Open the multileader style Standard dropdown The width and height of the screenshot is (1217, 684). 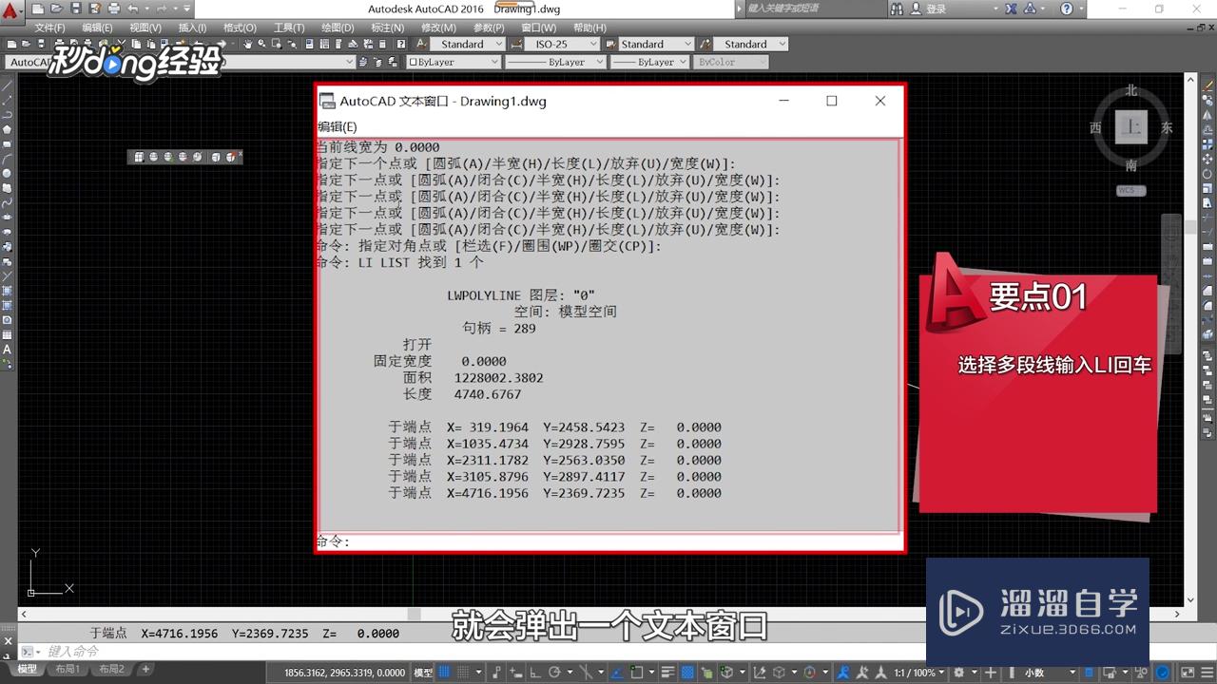coord(751,44)
